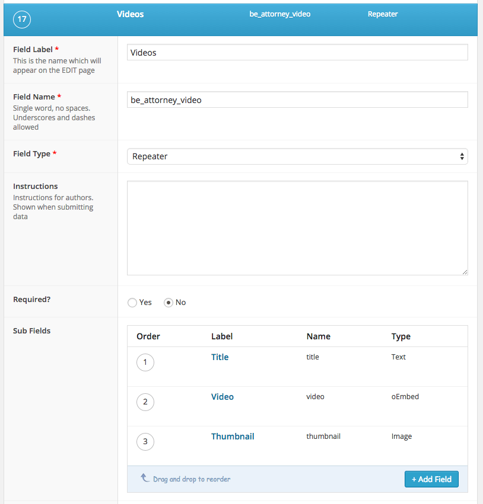Screen dimensions: 483x504
Task: Open the Video sub field
Action: point(223,397)
